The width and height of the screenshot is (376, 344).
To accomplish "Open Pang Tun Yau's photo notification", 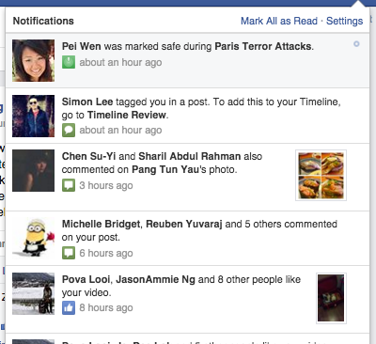I will [187, 178].
